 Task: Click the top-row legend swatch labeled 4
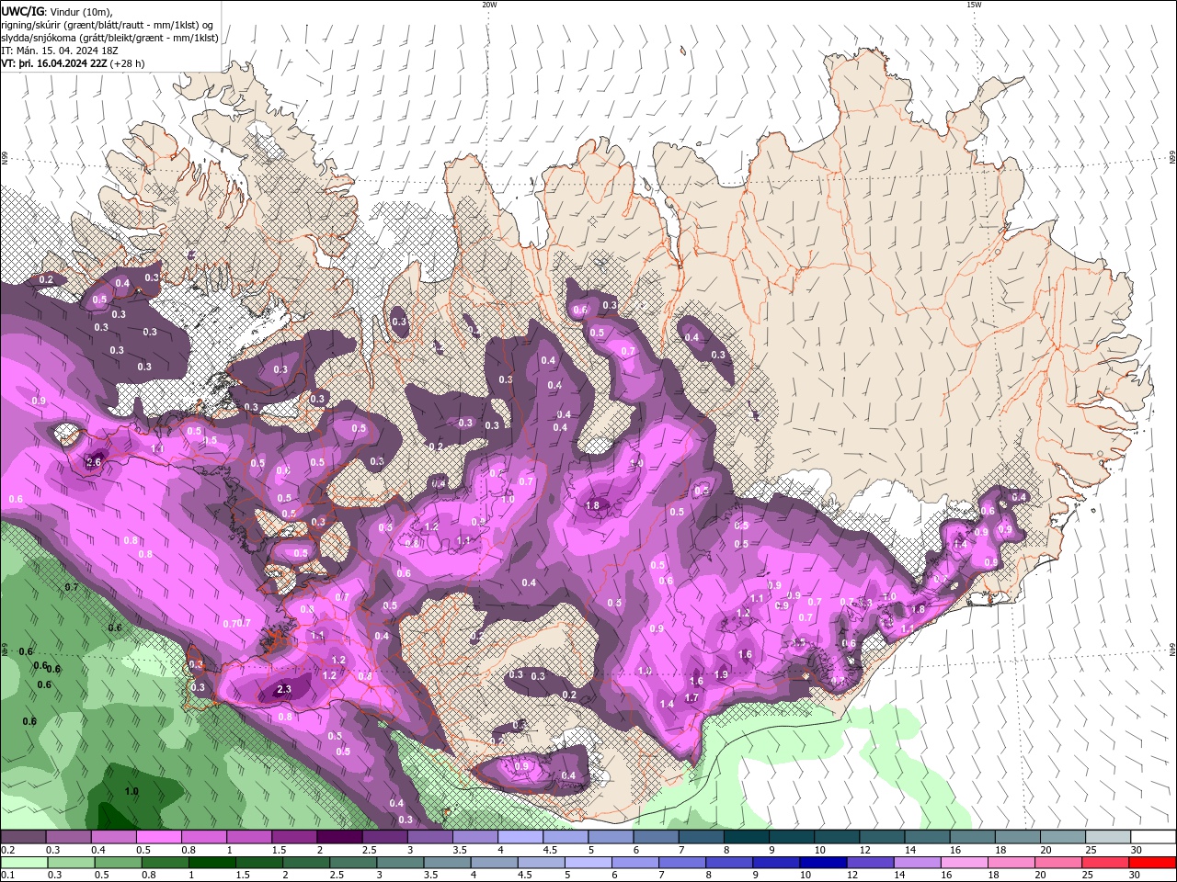coord(520,837)
